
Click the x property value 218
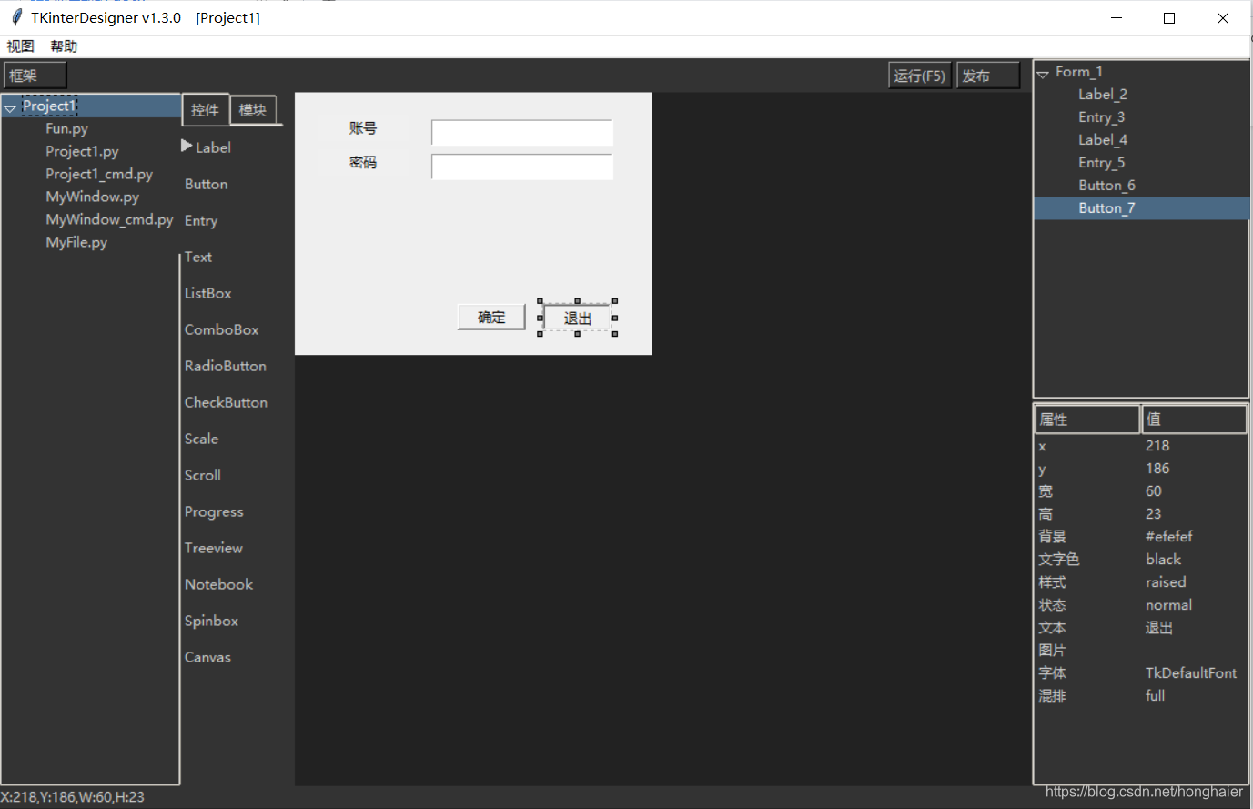(x=1157, y=446)
